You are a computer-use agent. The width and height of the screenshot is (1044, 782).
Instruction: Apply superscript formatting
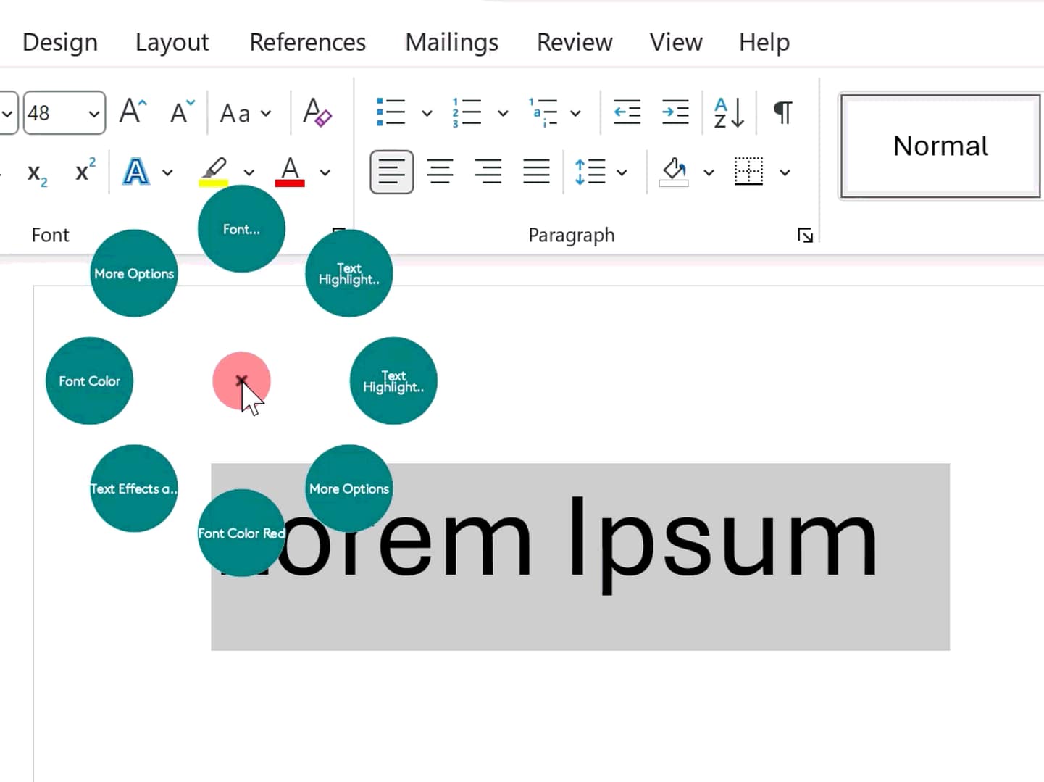tap(85, 171)
